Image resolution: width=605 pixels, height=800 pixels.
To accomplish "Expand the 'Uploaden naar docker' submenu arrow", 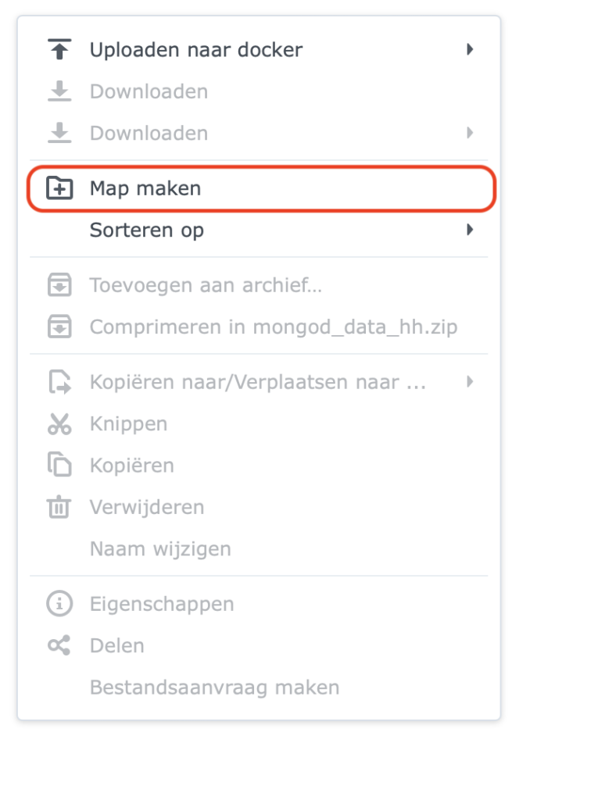I will click(x=471, y=48).
